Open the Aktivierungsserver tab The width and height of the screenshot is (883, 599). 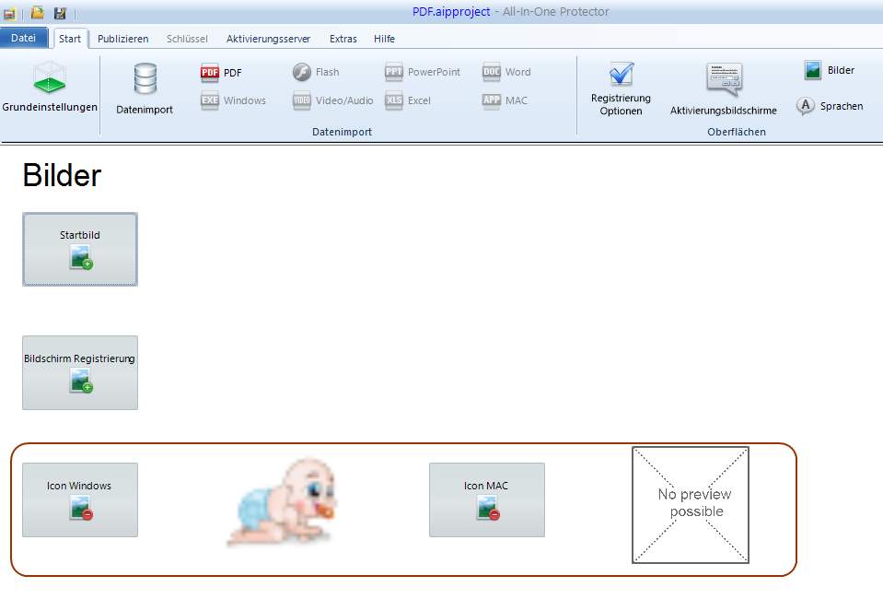click(268, 39)
